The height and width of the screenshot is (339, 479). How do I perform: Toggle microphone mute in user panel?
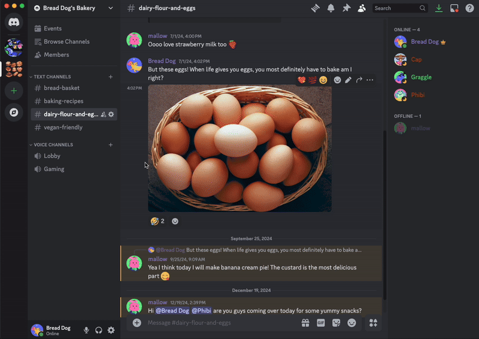86,330
